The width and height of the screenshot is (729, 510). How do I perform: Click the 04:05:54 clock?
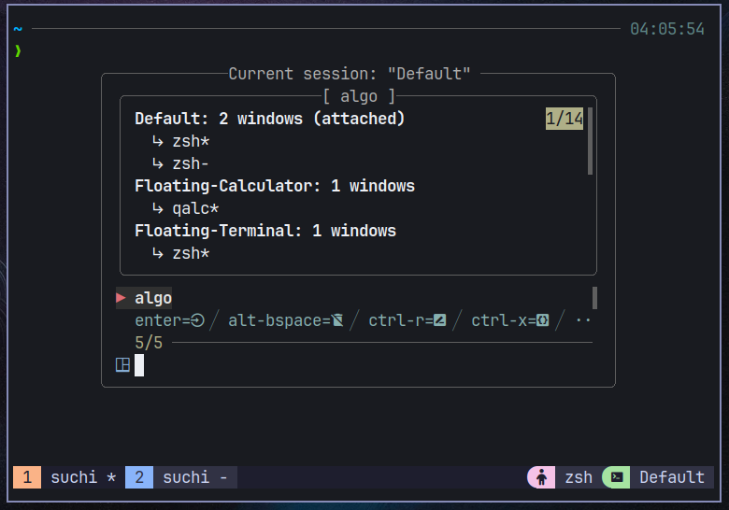667,29
